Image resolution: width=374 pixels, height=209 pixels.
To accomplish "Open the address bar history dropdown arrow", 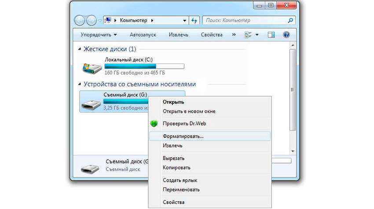I will coord(185,21).
